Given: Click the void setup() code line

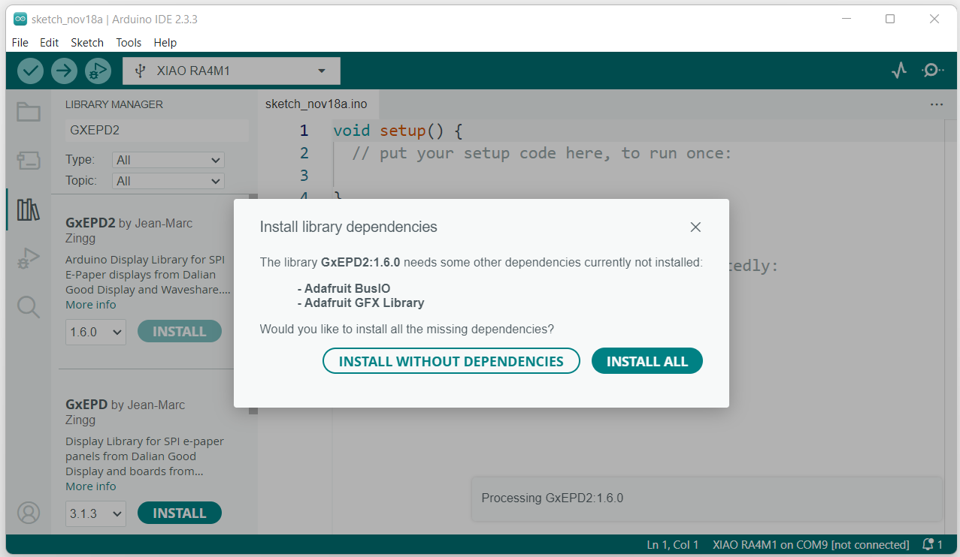Looking at the screenshot, I should point(397,131).
